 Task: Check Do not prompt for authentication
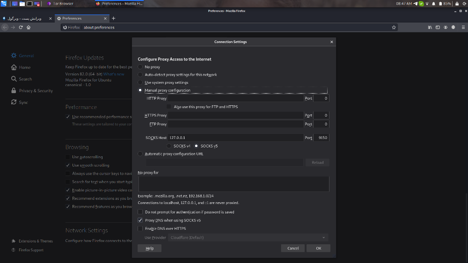140,212
